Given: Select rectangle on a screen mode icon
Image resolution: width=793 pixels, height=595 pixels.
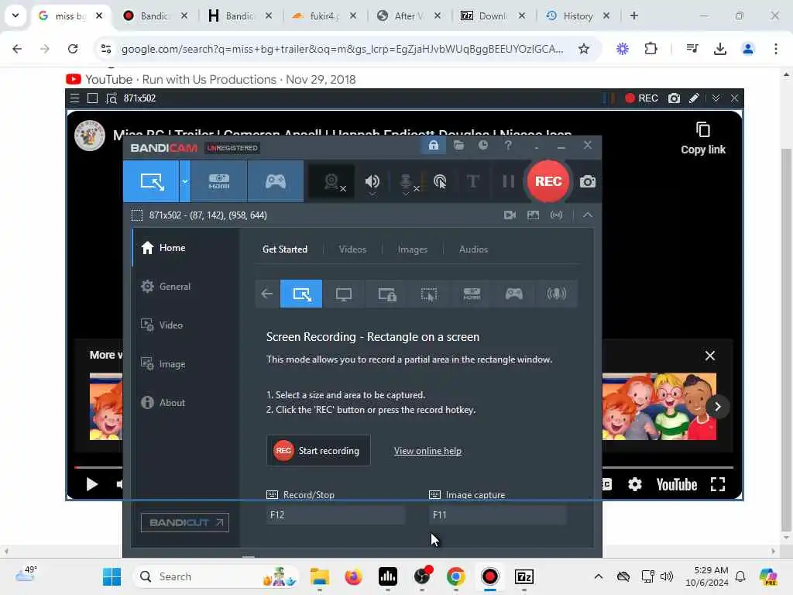Looking at the screenshot, I should pyautogui.click(x=301, y=294).
